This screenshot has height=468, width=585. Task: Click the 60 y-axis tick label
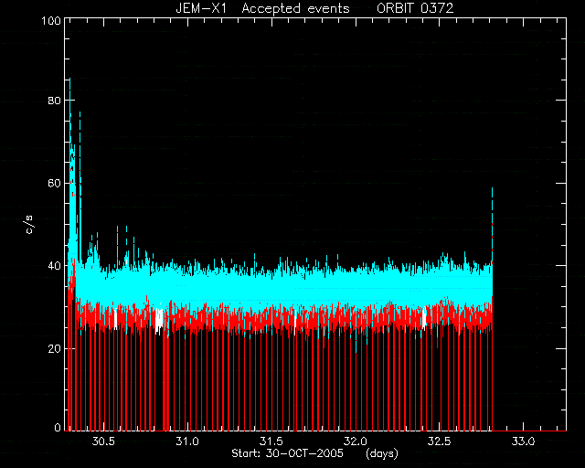55,183
